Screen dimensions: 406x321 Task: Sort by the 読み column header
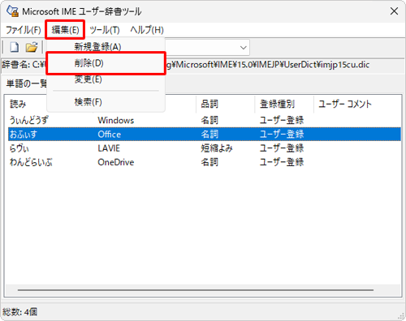[x=18, y=104]
